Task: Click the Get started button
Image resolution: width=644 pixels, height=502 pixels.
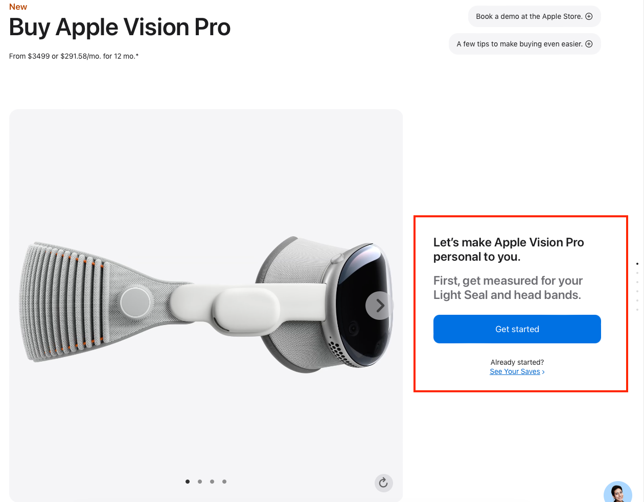Action: click(517, 329)
